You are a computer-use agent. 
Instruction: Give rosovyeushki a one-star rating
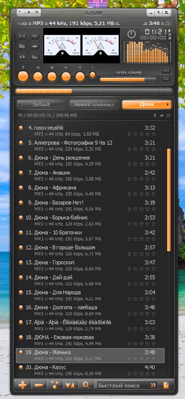tap(129, 134)
